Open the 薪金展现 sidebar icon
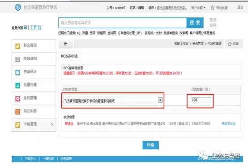The image size is (248, 167). pos(18,46)
